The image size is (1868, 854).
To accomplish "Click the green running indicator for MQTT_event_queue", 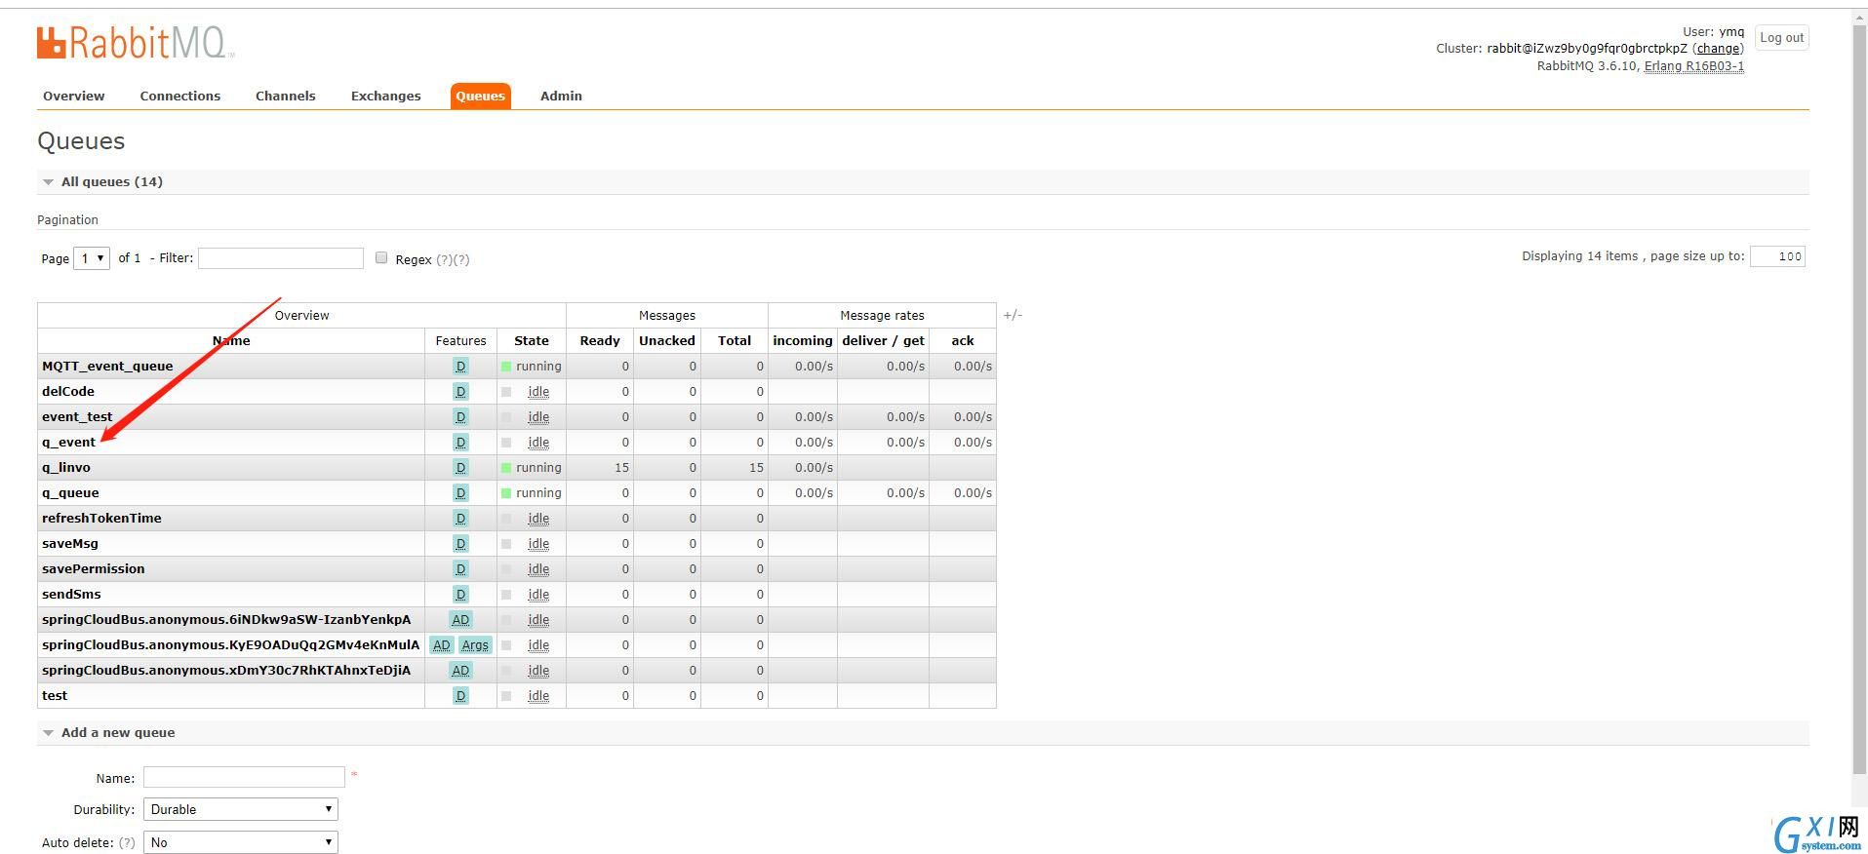I will tap(506, 367).
